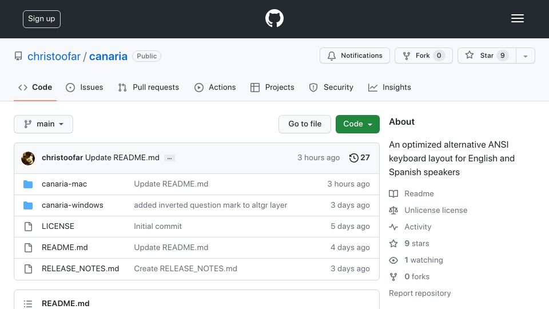Open the Projects tab
The width and height of the screenshot is (549, 309).
point(272,87)
